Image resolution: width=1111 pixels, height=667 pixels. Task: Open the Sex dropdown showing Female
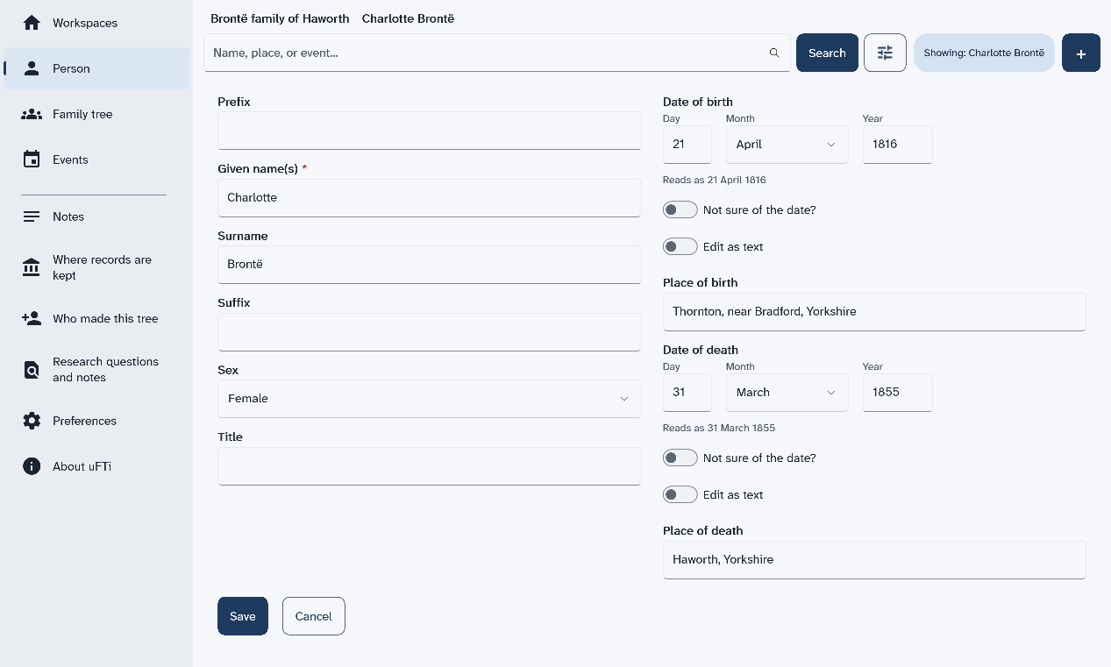click(430, 398)
